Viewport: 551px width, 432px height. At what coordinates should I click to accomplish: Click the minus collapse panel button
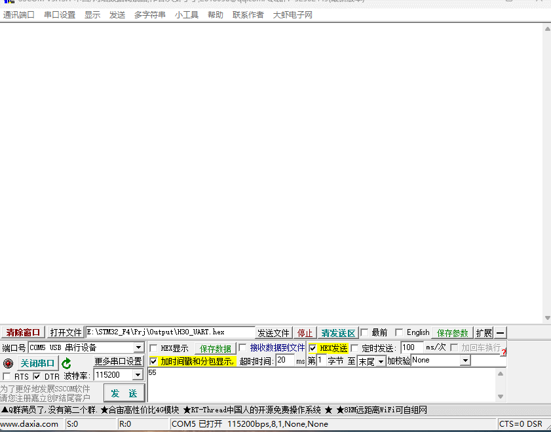point(501,332)
